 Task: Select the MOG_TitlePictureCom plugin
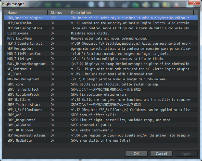coord(101,54)
